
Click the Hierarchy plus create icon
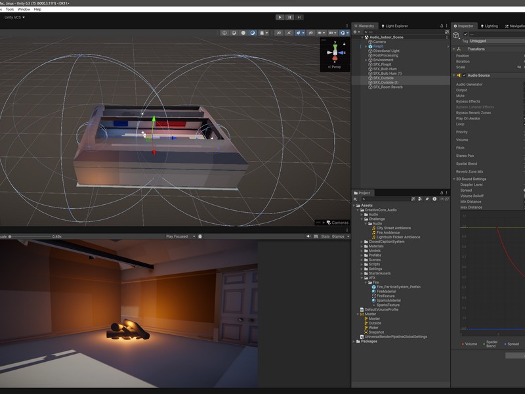pos(355,32)
